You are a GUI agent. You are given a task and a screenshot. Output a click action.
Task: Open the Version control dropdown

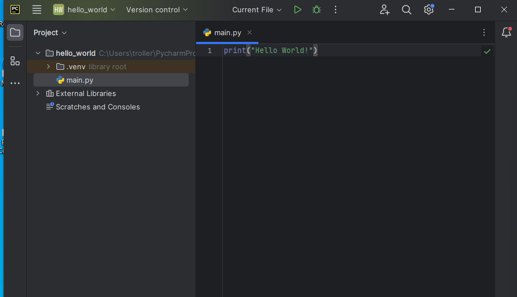tap(156, 9)
